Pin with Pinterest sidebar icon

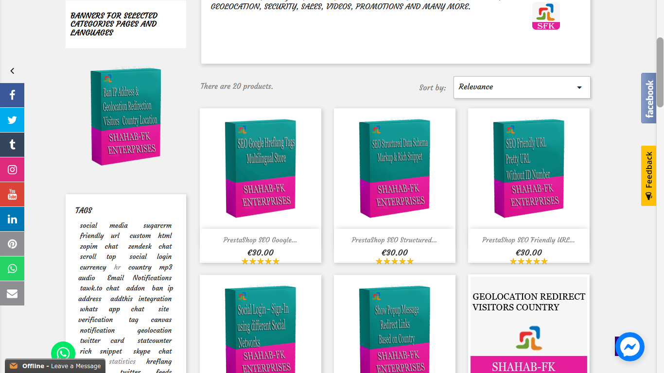click(x=12, y=244)
